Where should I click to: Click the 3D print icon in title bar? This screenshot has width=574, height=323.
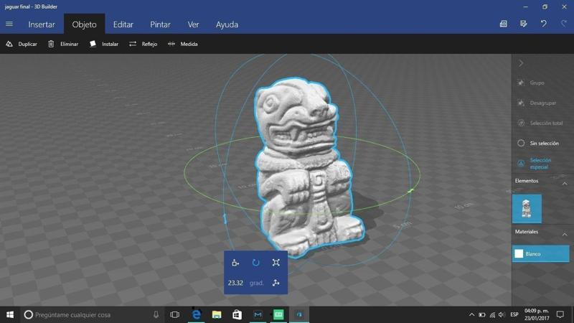504,24
